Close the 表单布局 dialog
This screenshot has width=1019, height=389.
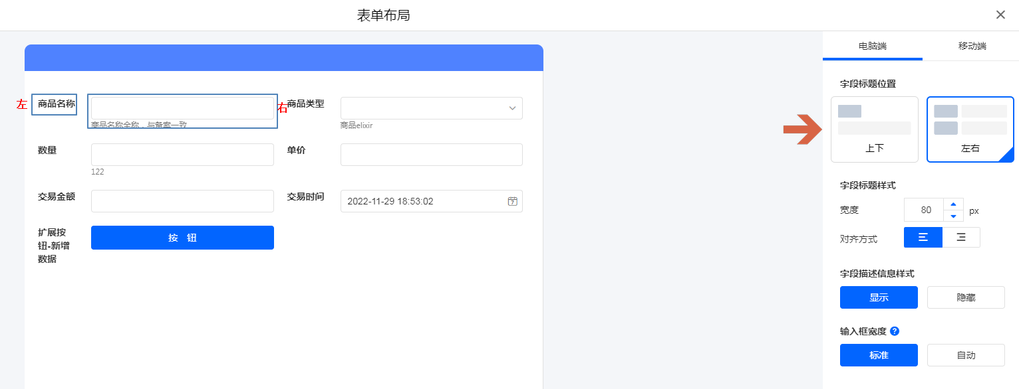[x=1000, y=15]
